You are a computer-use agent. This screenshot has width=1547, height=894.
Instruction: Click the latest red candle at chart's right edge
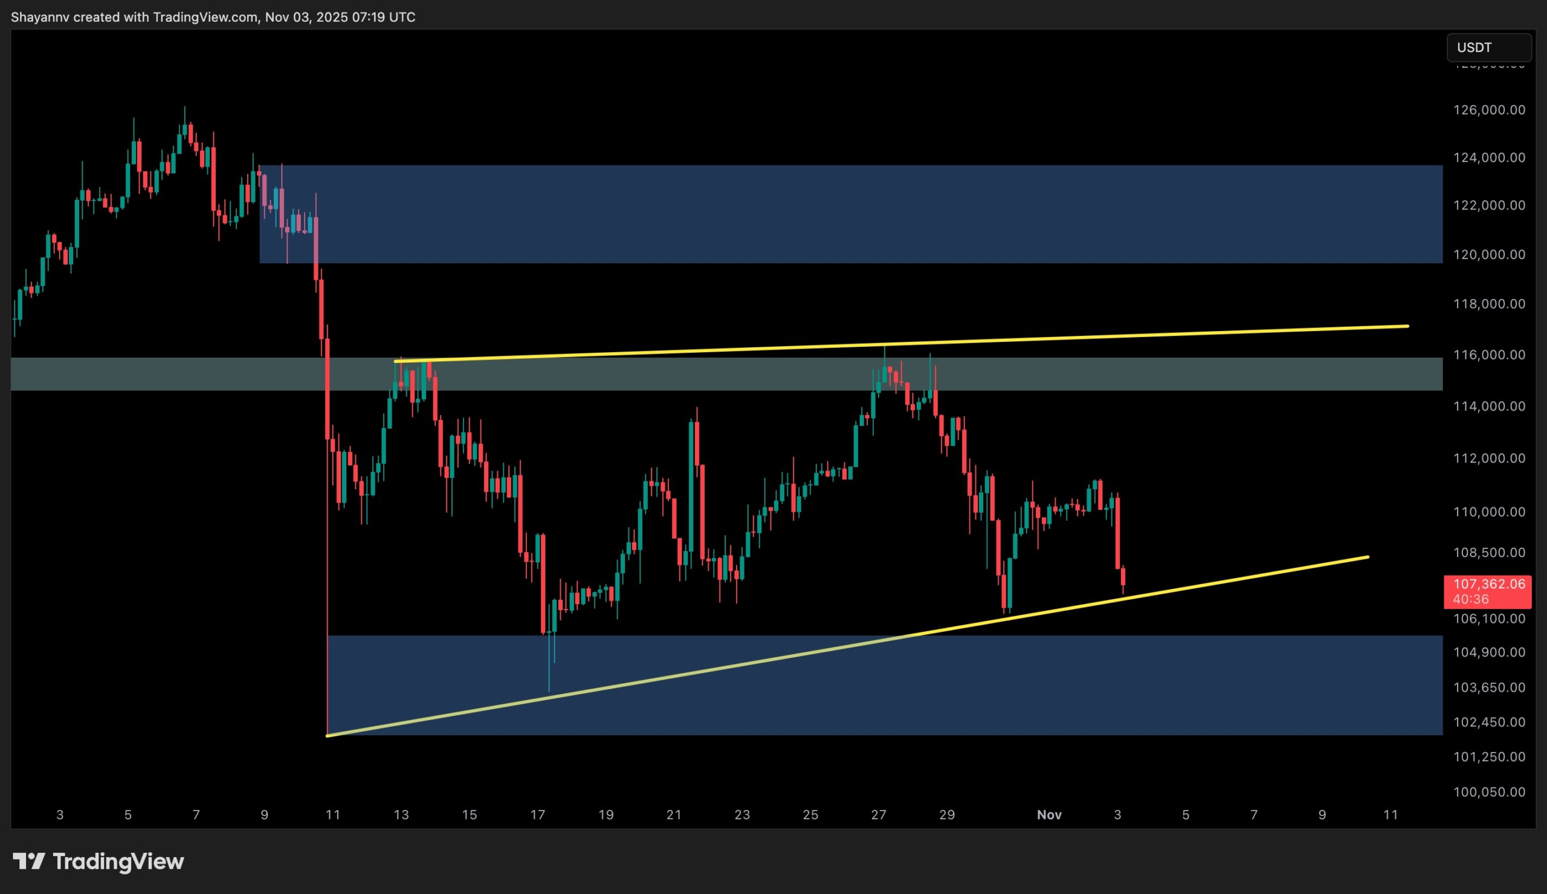1123,577
